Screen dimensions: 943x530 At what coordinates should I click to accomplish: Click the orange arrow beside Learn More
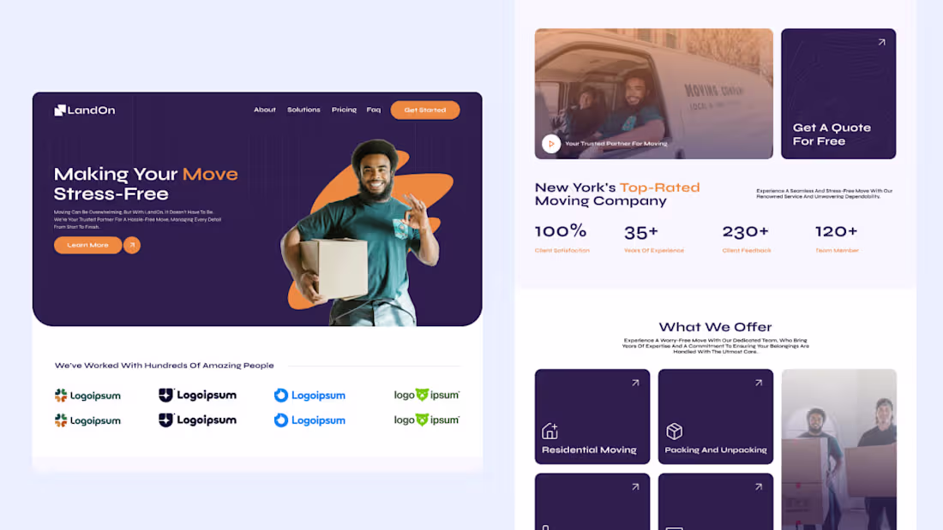pos(132,245)
